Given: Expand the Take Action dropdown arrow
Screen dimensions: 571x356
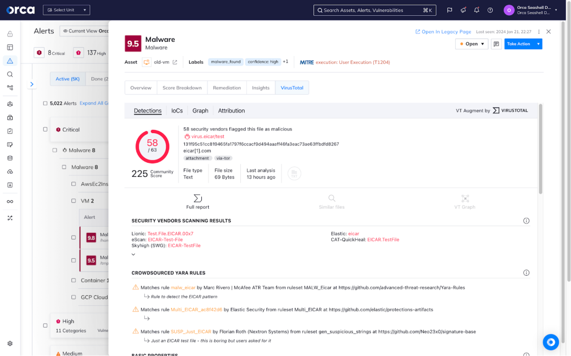Looking at the screenshot, I should [538, 44].
